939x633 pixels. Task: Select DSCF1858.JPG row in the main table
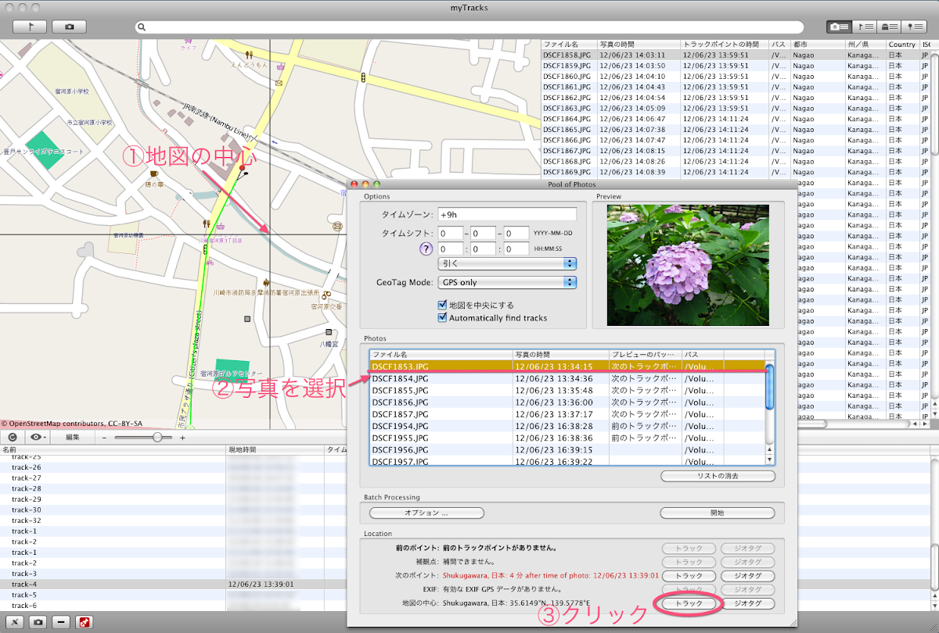(736, 55)
